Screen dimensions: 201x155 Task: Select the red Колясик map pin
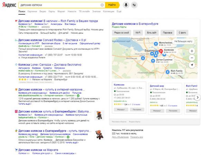pos(161,52)
